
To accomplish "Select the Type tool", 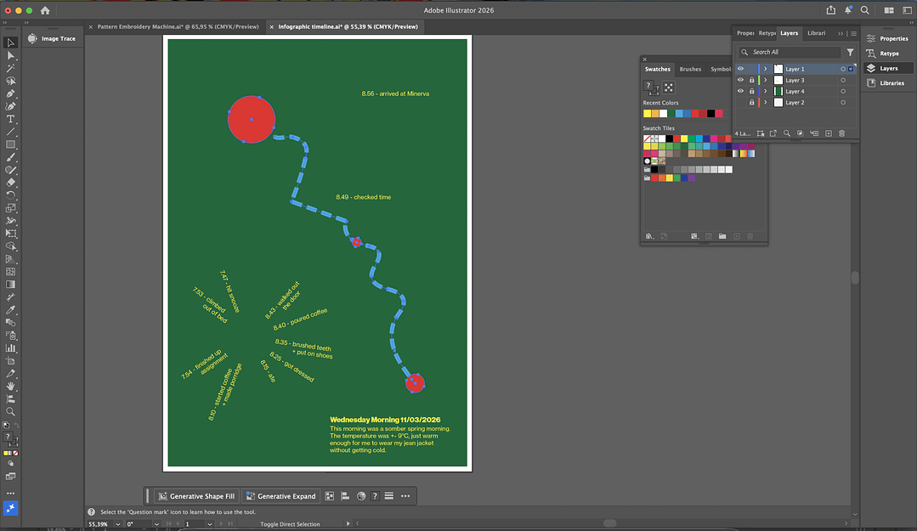I will pyautogui.click(x=11, y=119).
